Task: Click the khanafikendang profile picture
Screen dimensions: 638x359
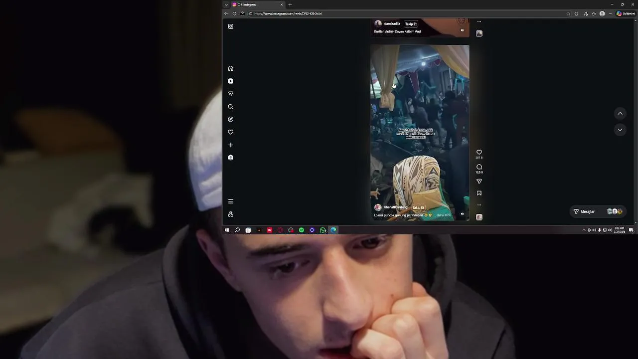Action: [x=378, y=207]
